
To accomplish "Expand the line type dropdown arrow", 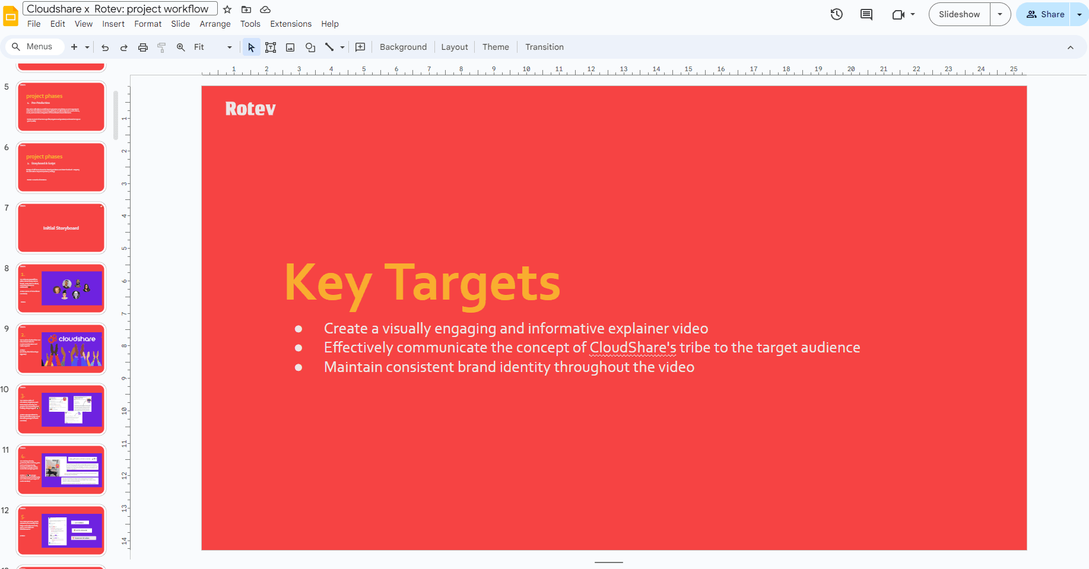I will tap(342, 47).
